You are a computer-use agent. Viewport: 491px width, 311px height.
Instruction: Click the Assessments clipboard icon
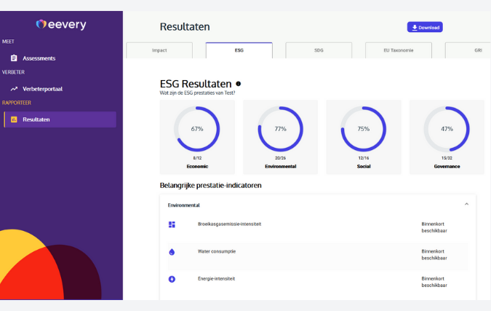point(14,58)
